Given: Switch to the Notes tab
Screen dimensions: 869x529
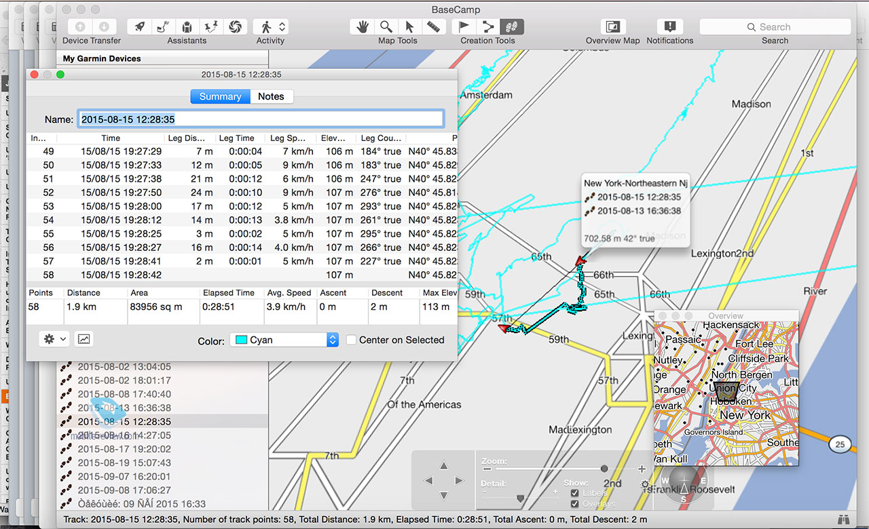Looking at the screenshot, I should coord(271,96).
